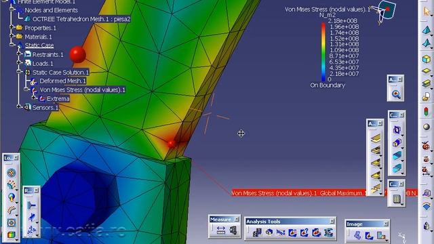434x244 pixels.
Task: Open dropdown arrow on Image toolbar
Action: coord(386,240)
